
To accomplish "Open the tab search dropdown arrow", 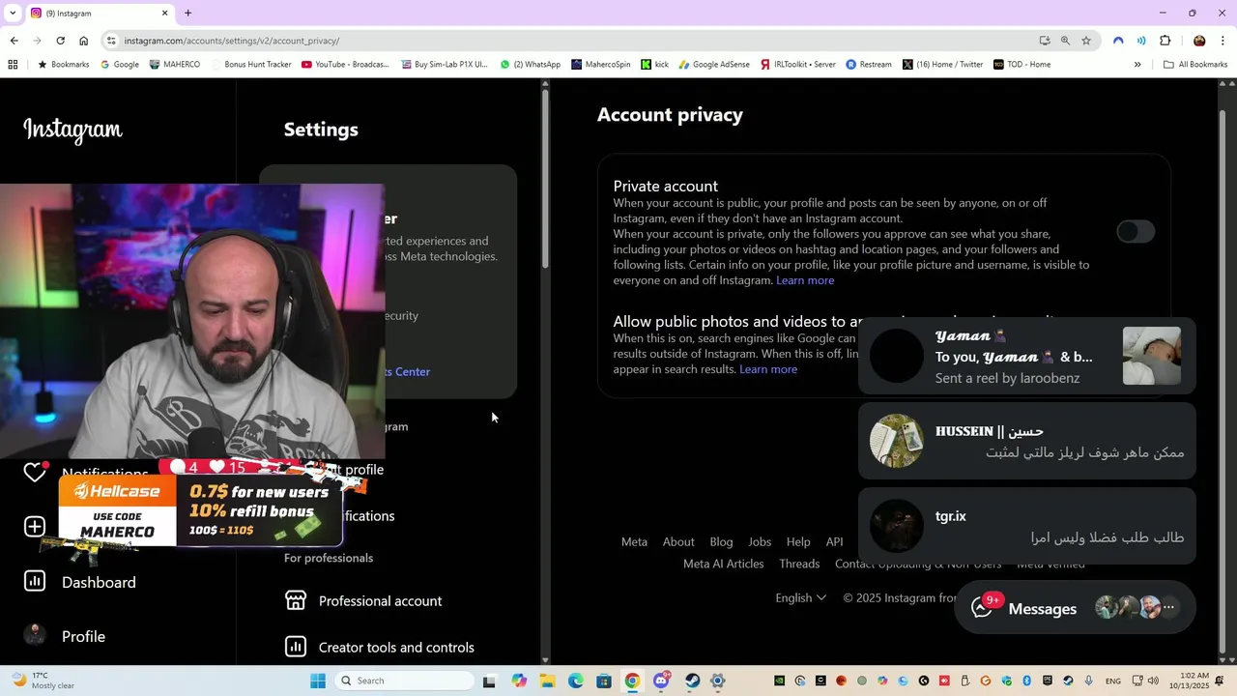I will 12,13.
